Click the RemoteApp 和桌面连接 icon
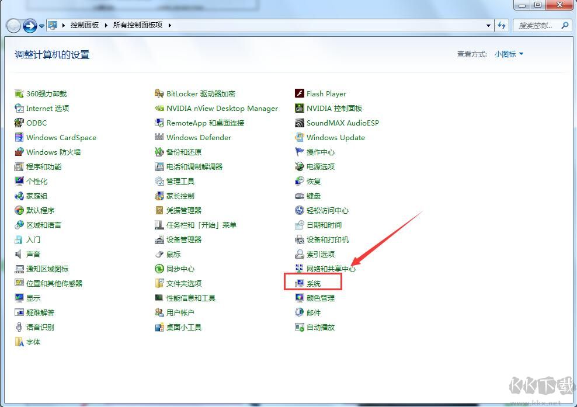577x407 pixels. [159, 123]
